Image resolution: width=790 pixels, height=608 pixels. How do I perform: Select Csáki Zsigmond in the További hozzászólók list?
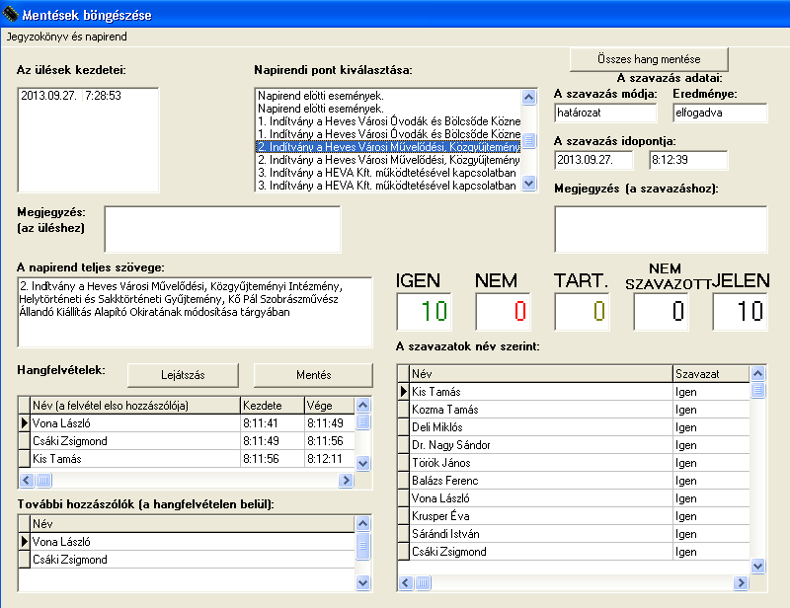[x=193, y=560]
